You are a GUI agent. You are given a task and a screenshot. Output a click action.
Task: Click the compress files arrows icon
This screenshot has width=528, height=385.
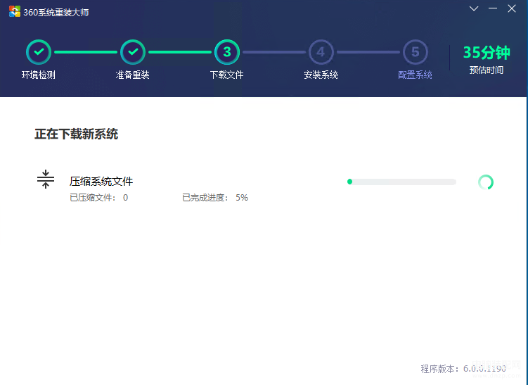[x=46, y=179]
